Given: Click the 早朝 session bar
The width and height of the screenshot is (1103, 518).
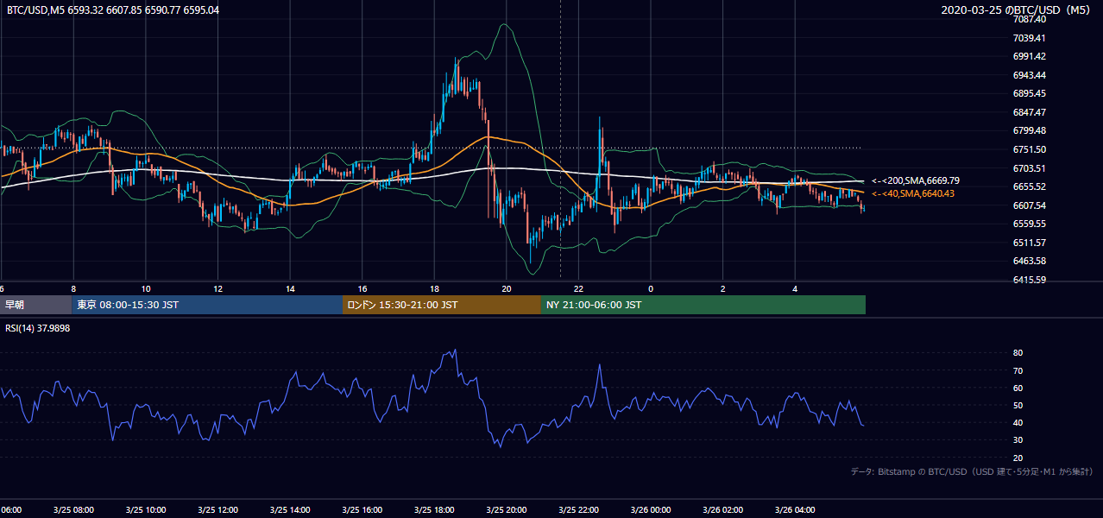Looking at the screenshot, I should (35, 305).
